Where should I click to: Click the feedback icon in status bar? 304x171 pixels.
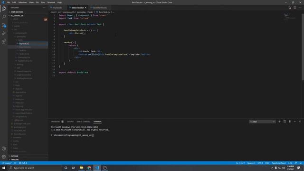(x=295, y=163)
